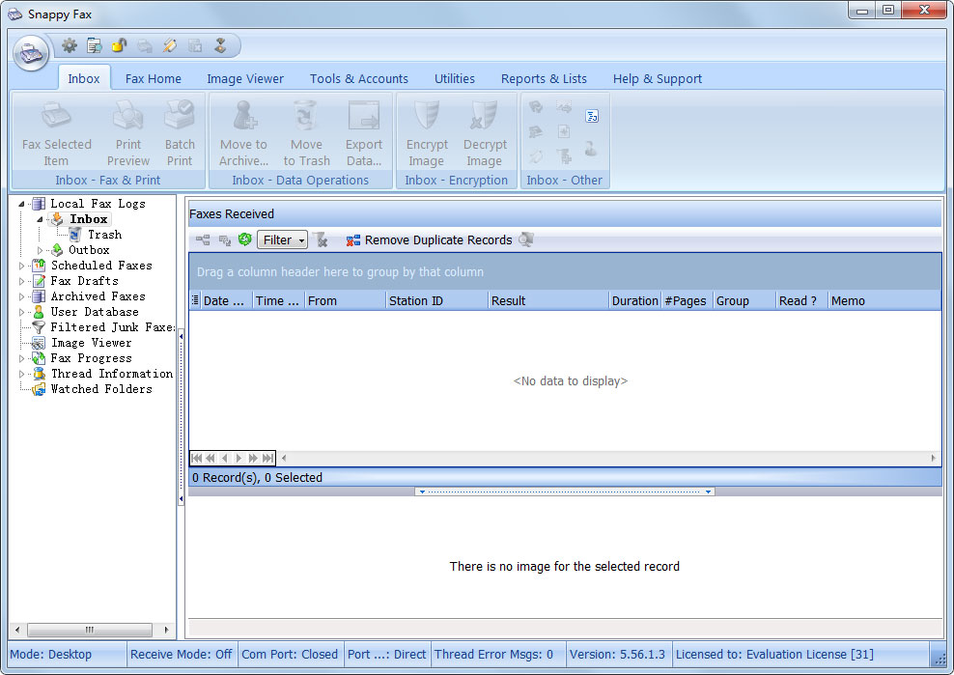Screen dimensions: 954x675
Task: Expand the Scheduled Faxes tree node
Action: click(x=22, y=266)
